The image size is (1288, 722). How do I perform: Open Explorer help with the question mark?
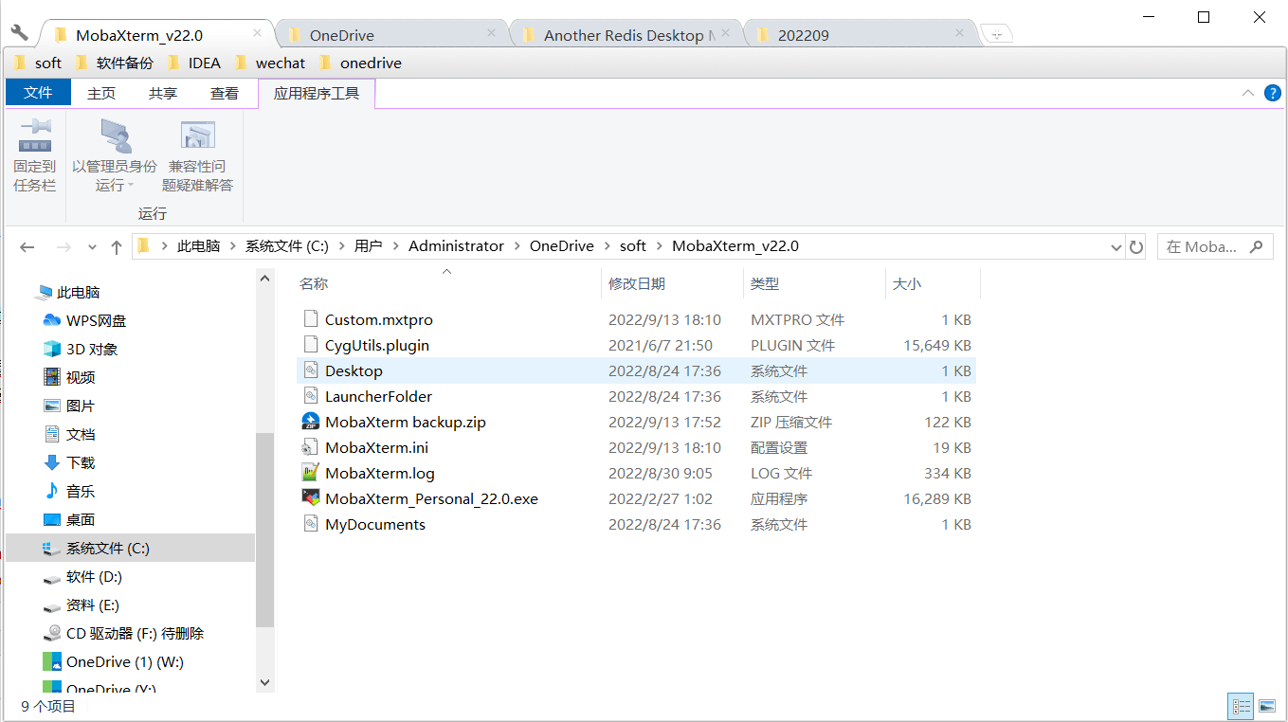click(1272, 93)
